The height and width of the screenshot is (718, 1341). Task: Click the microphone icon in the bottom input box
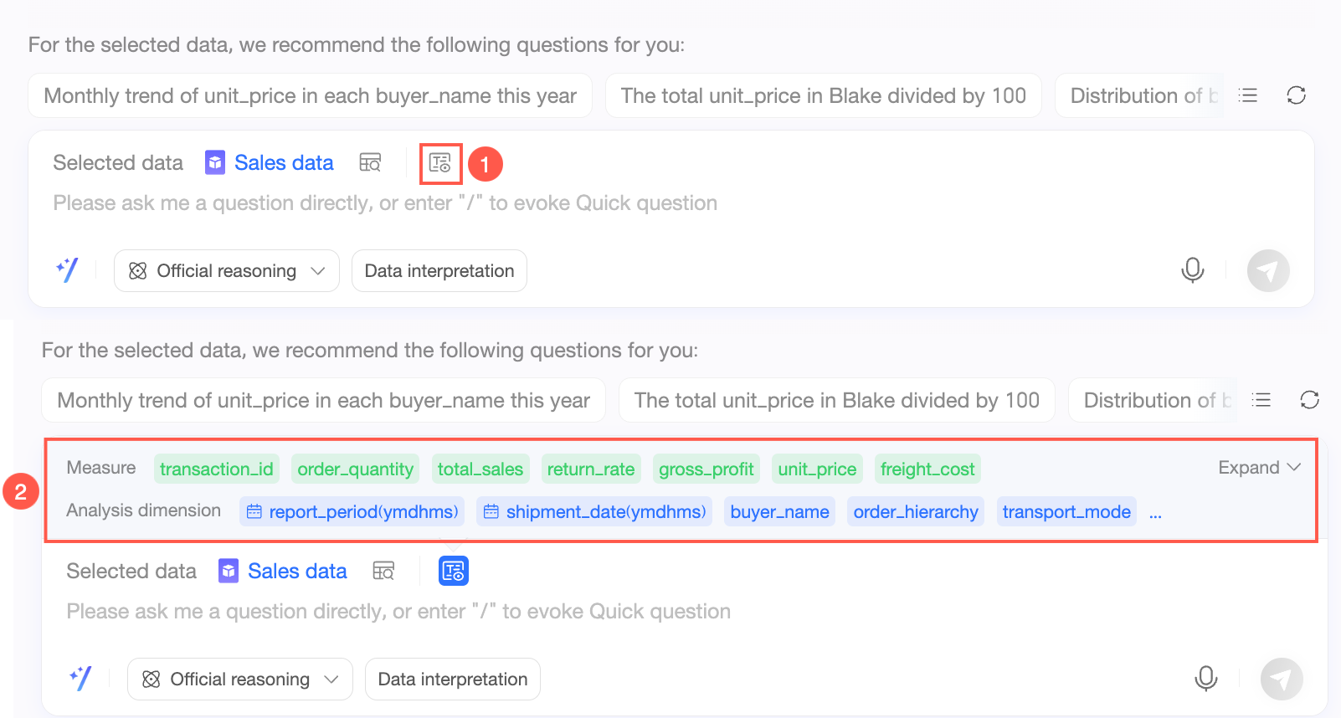[x=1205, y=679]
